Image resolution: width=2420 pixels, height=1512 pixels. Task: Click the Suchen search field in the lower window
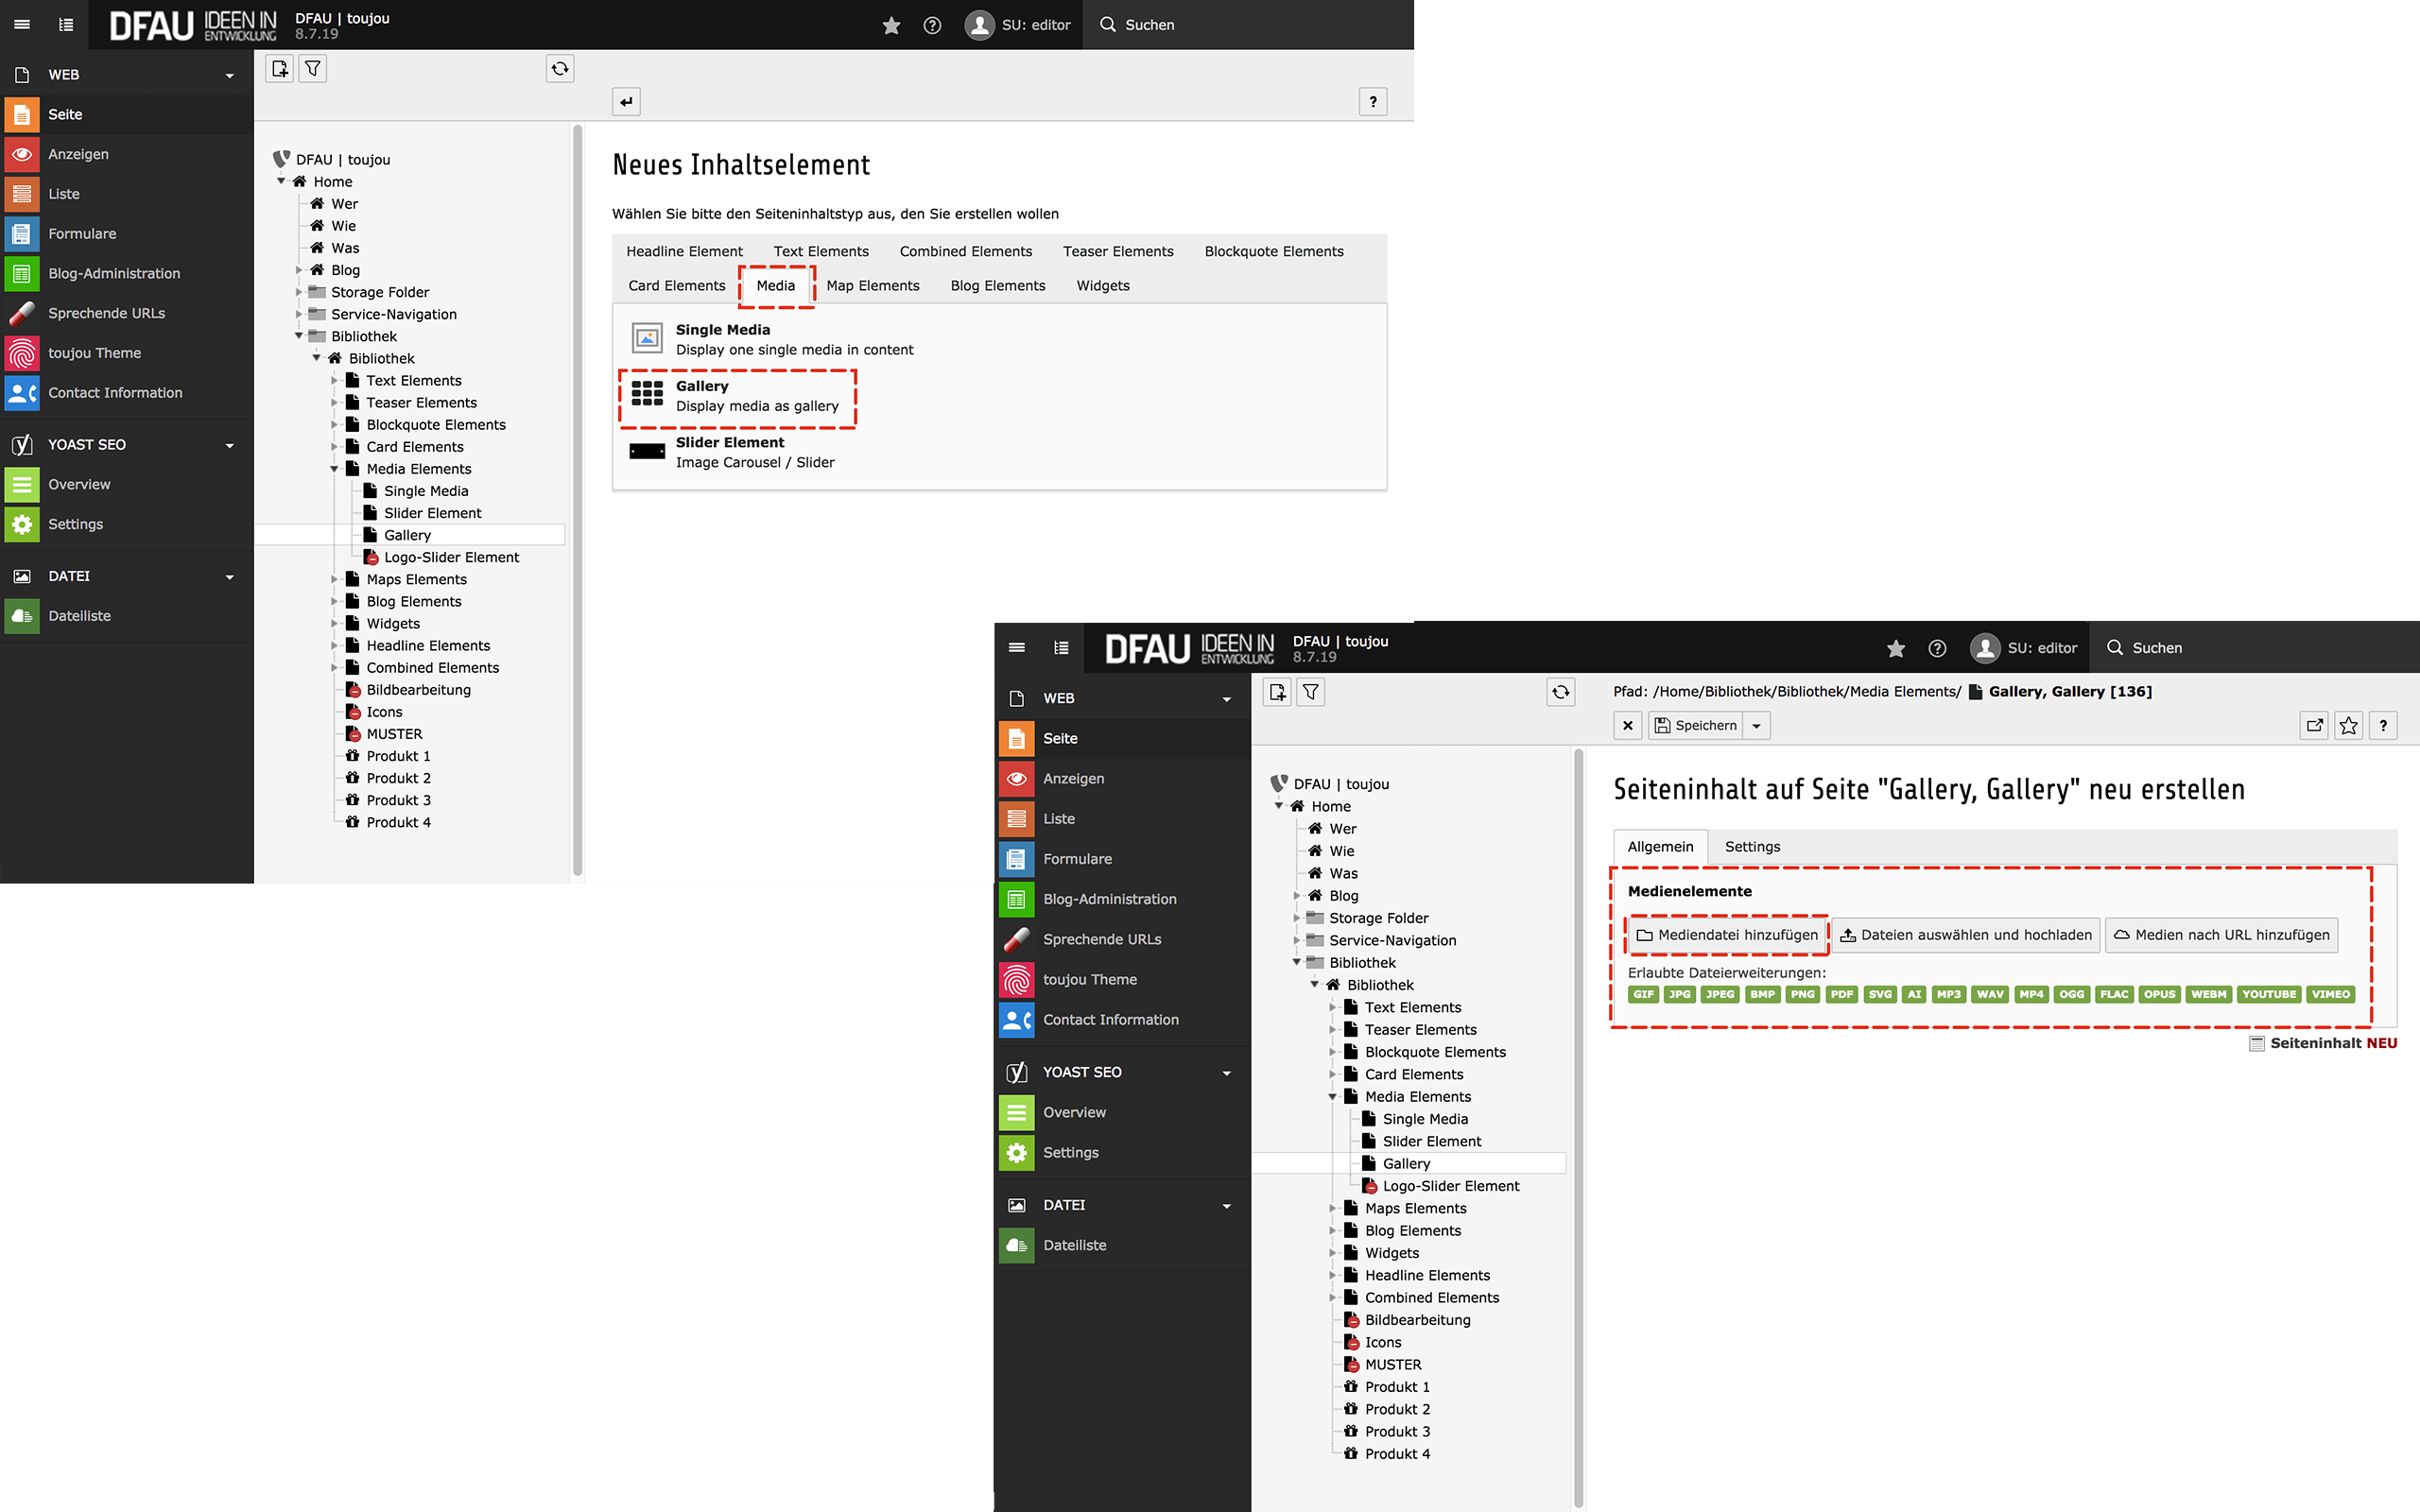pyautogui.click(x=2255, y=648)
